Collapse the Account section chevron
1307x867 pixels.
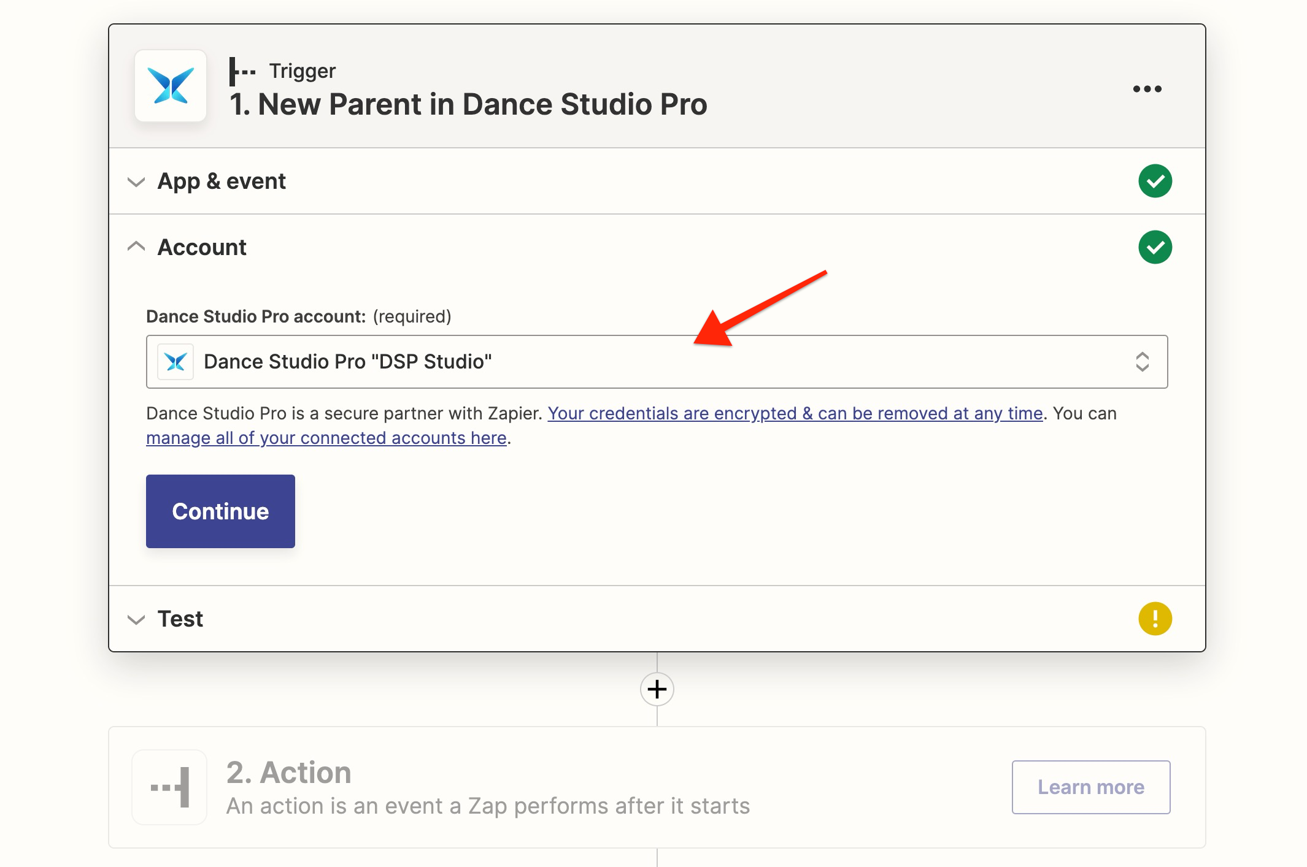pos(136,246)
